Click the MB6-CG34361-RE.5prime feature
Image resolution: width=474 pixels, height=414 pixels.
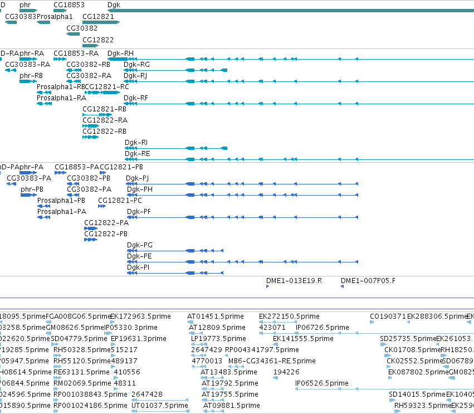click(x=236, y=367)
